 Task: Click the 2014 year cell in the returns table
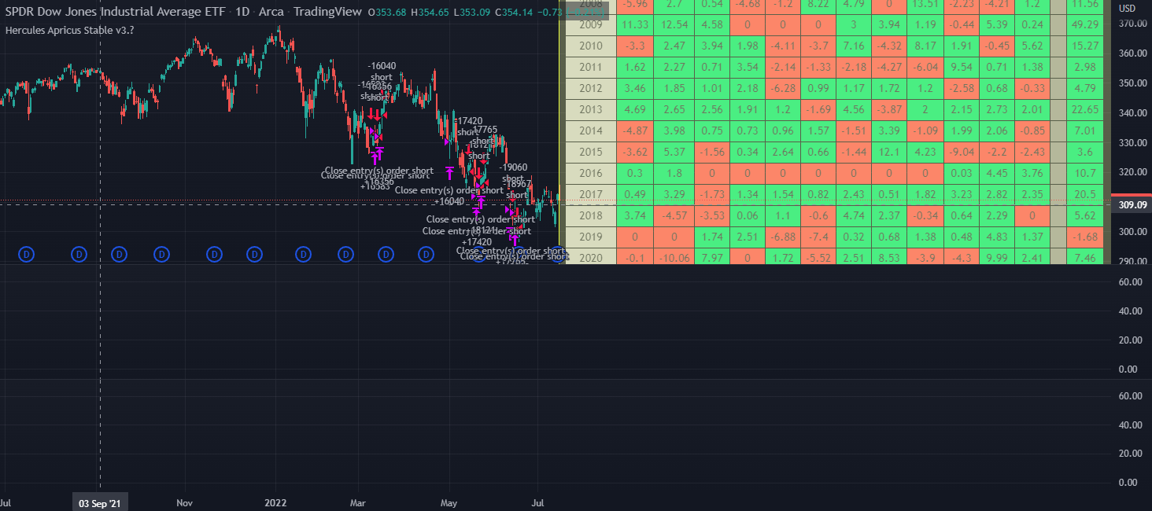point(590,131)
